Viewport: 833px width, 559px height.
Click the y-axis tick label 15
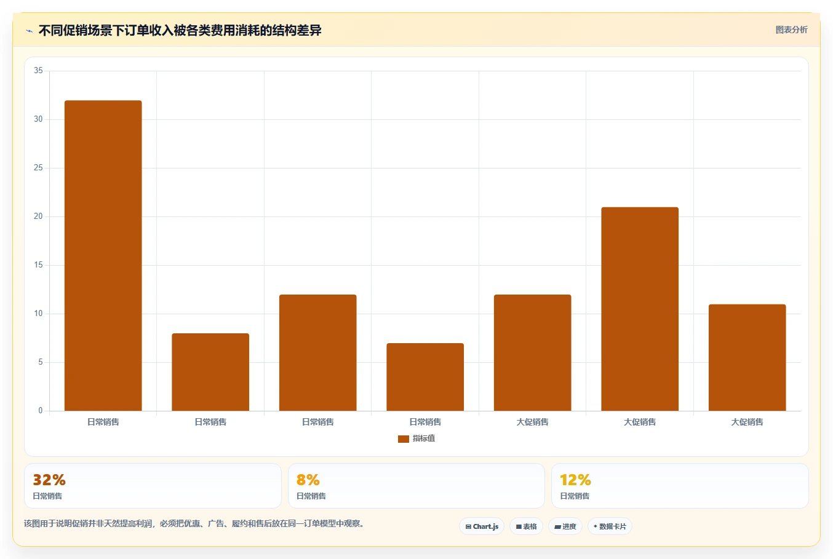point(38,265)
